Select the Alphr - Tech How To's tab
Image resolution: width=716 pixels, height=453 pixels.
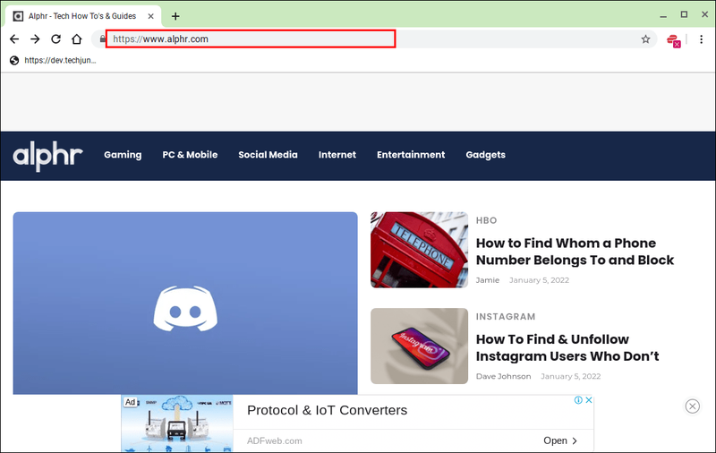(x=83, y=16)
